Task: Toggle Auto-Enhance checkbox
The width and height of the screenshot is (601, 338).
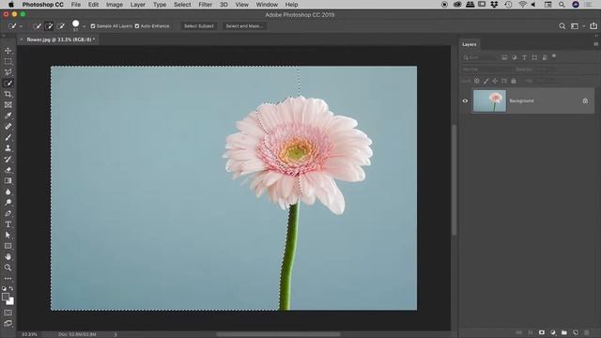Action: (137, 26)
